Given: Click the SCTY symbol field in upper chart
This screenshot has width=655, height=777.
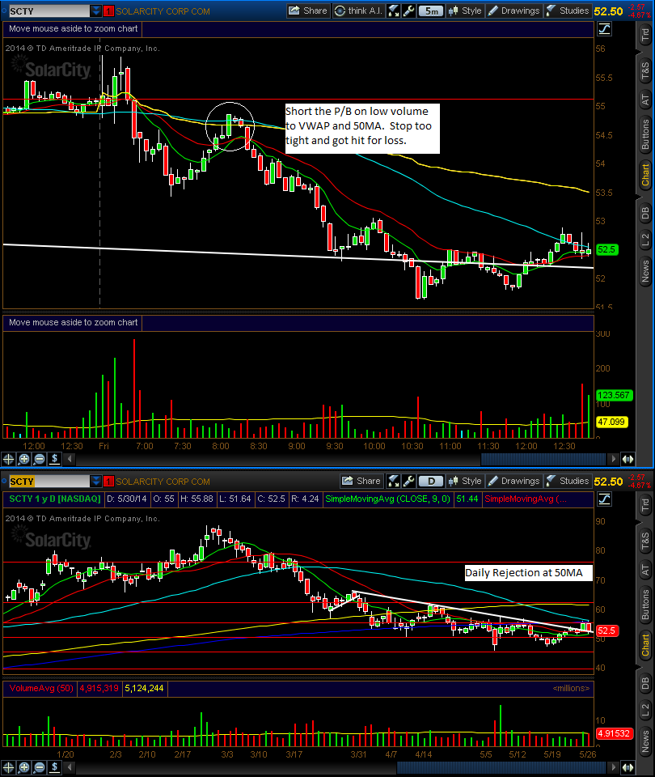Looking at the screenshot, I should click(x=49, y=11).
